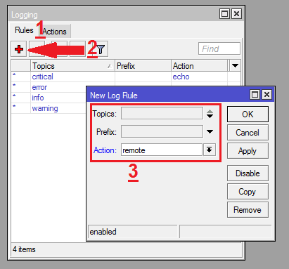289x269 pixels.
Task: Expand the Topics up-down arrows
Action: (210, 114)
